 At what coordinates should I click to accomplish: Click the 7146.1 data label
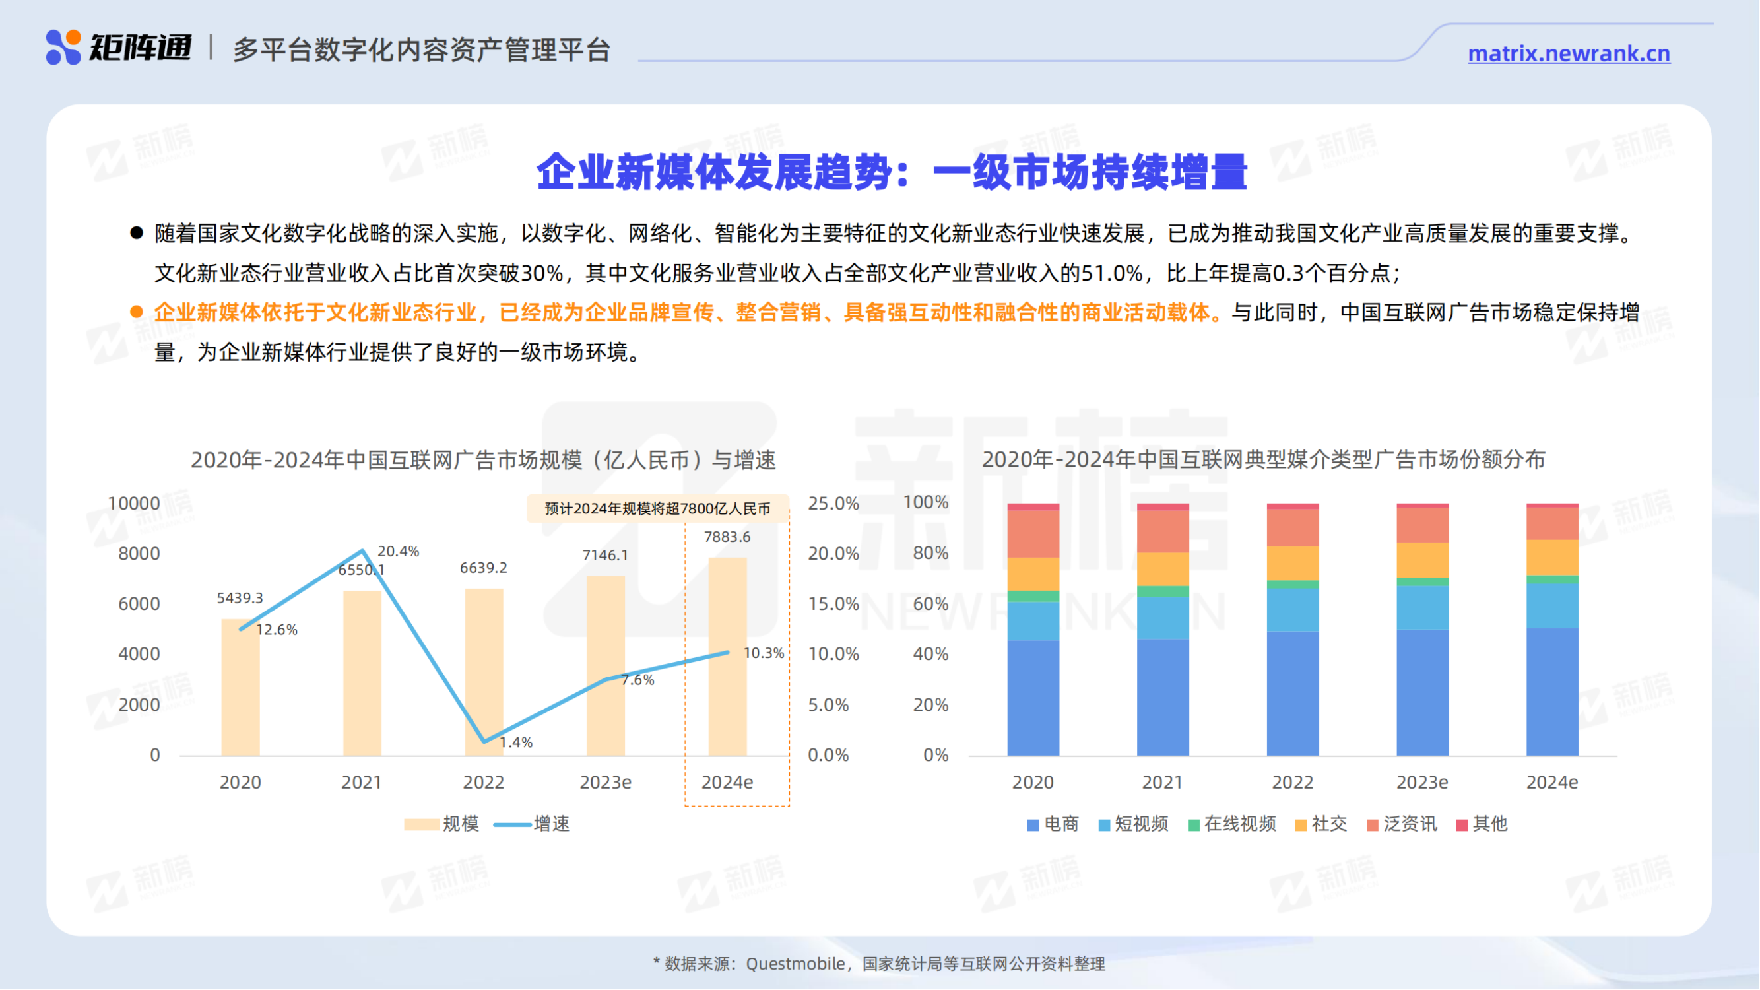pos(604,555)
